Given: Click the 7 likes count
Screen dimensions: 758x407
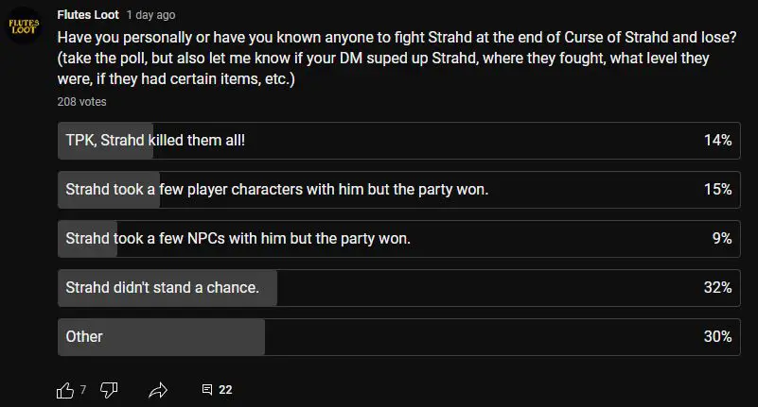Looking at the screenshot, I should coord(83,390).
